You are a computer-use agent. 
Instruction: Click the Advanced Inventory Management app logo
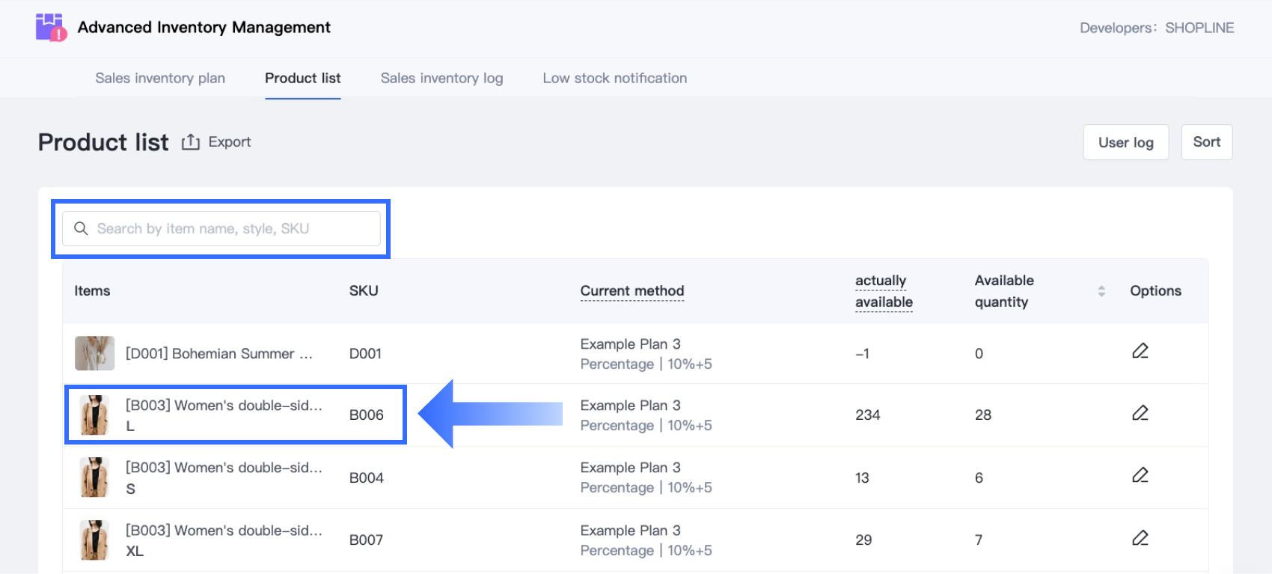51,28
